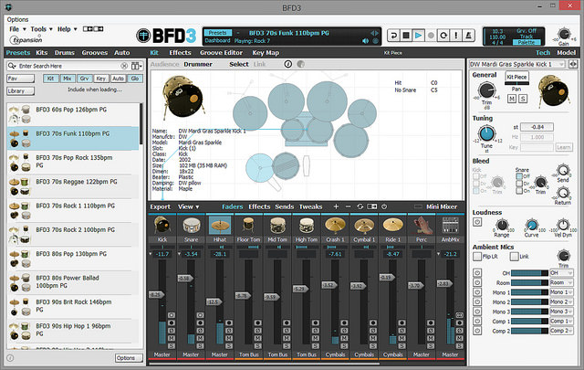Open the OH mic routing dropdown
Viewport: 584px width, 370px height.
tap(561, 273)
